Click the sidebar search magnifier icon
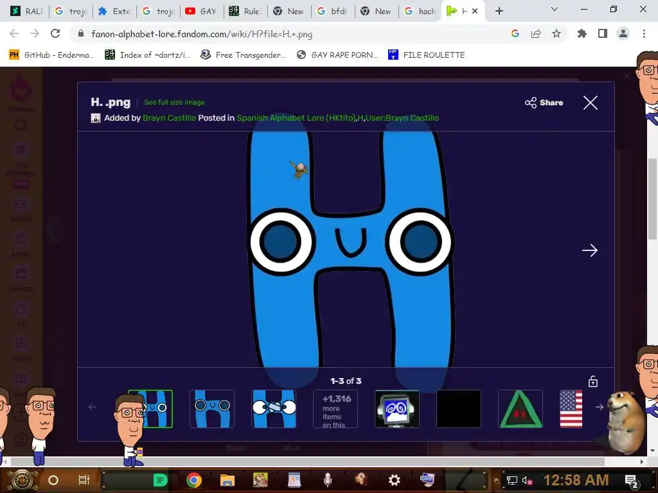This screenshot has height=493, width=658. click(21, 125)
